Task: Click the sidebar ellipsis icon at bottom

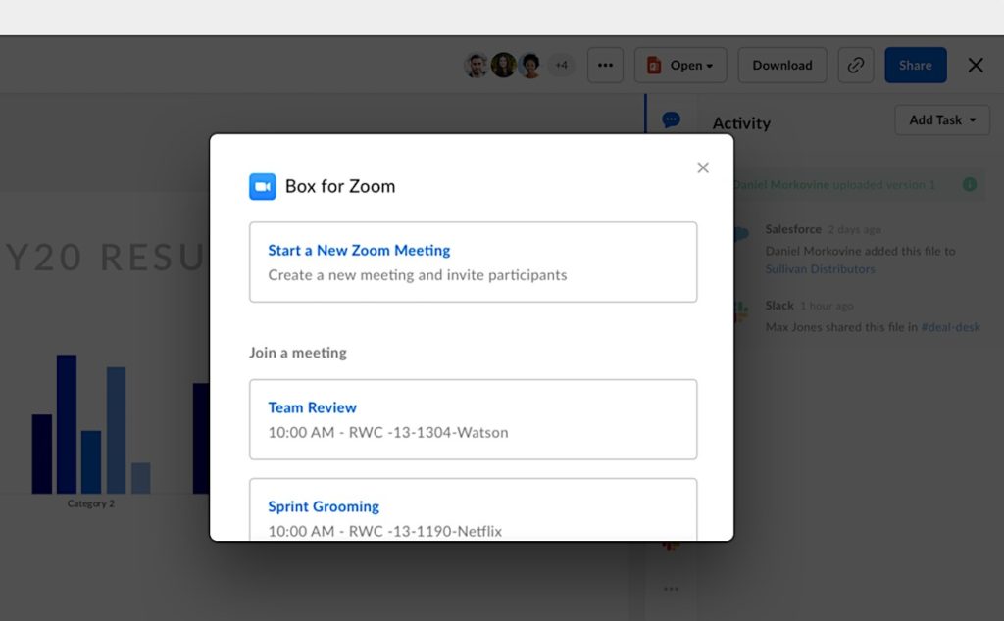Action: click(671, 589)
